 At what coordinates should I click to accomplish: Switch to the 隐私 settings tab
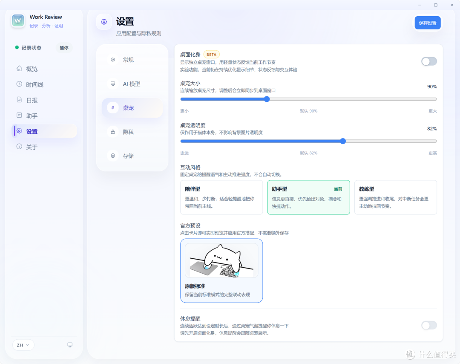click(132, 132)
